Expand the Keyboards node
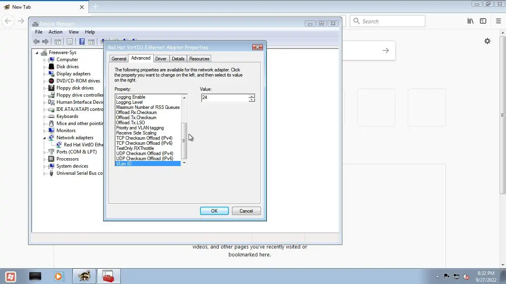The height and width of the screenshot is (284, 506). click(44, 116)
